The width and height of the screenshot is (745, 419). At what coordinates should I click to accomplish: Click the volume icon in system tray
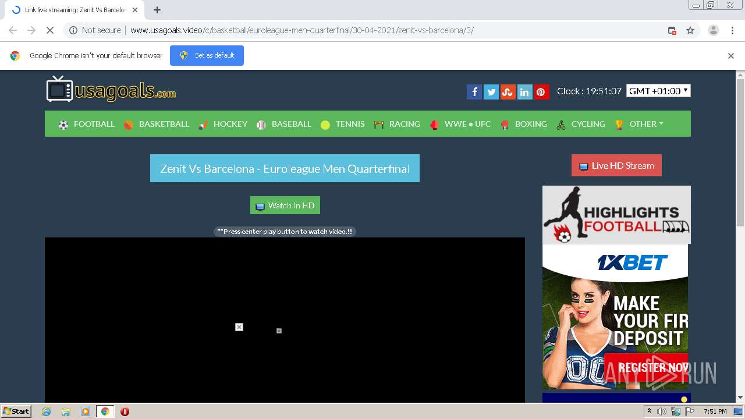click(662, 411)
